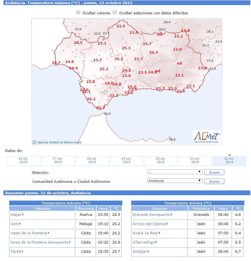Click Buscar next to the Andalucía dropdown
Screen dimensions: 251x261
coord(214,181)
